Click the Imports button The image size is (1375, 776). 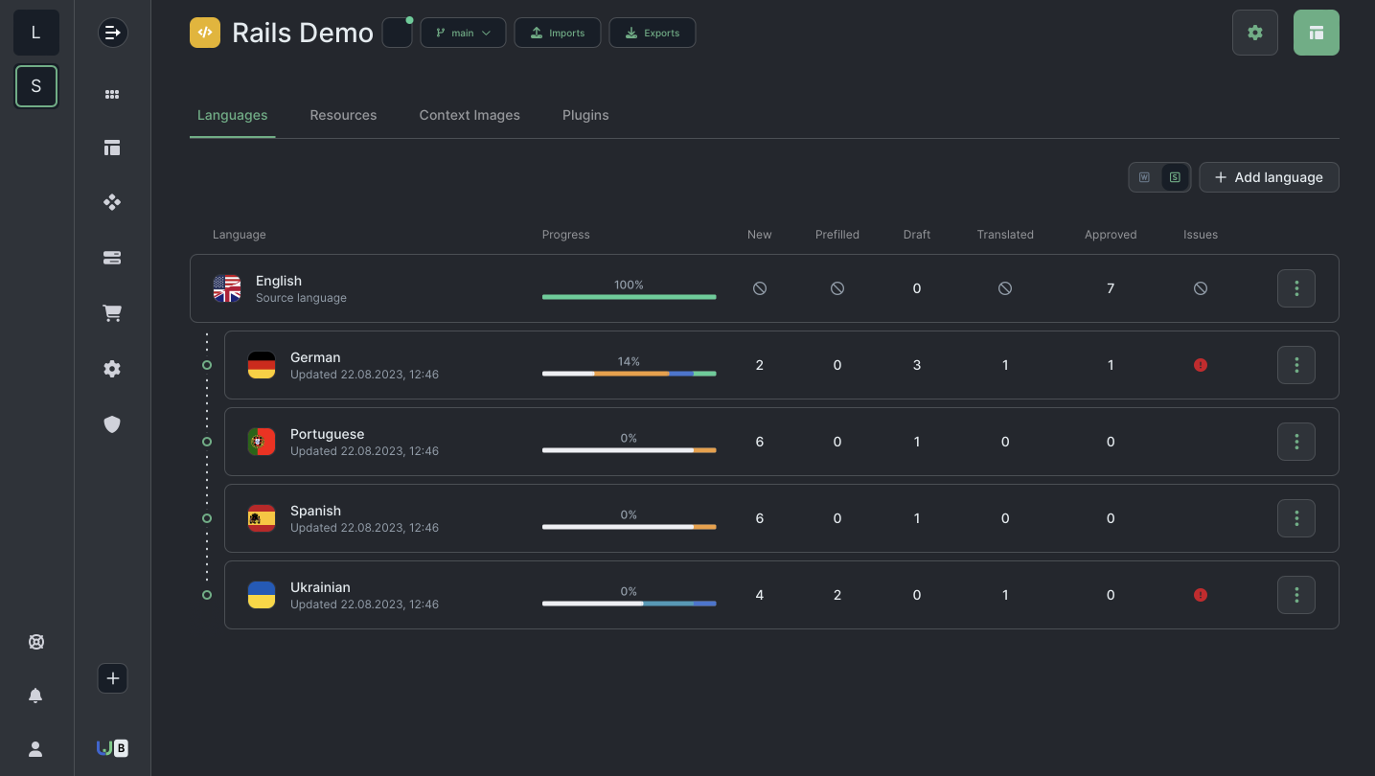coord(558,33)
